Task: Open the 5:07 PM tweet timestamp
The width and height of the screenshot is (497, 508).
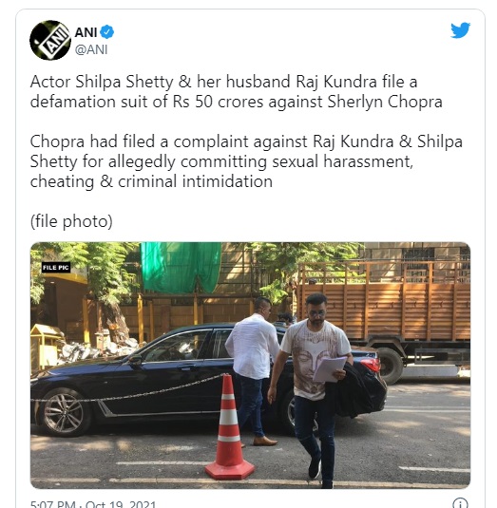Action: (x=53, y=504)
